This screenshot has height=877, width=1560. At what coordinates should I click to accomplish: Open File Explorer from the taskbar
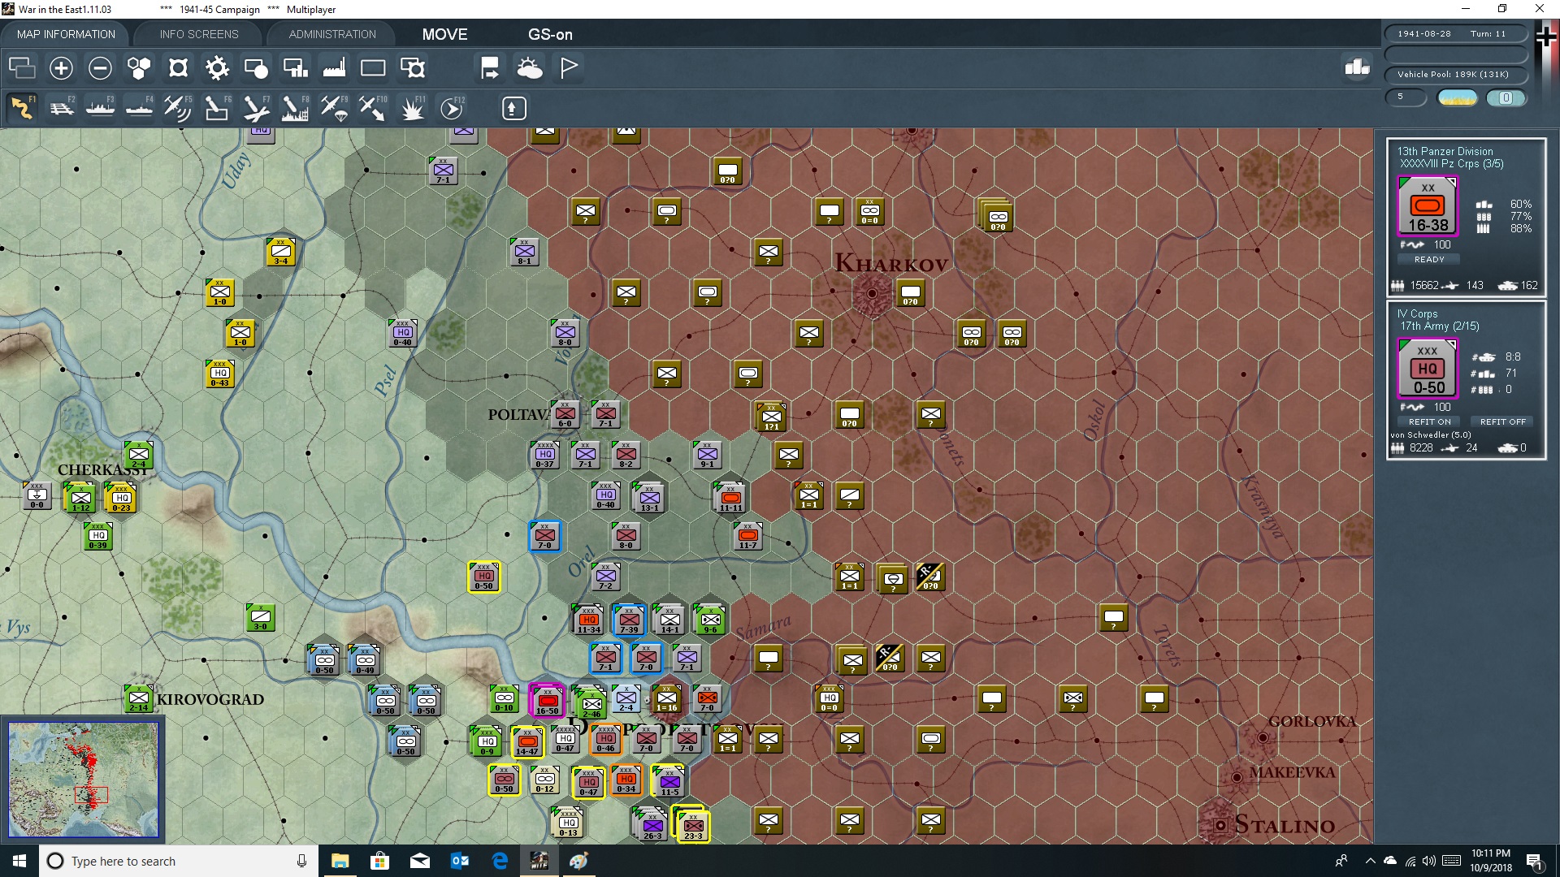(x=340, y=861)
